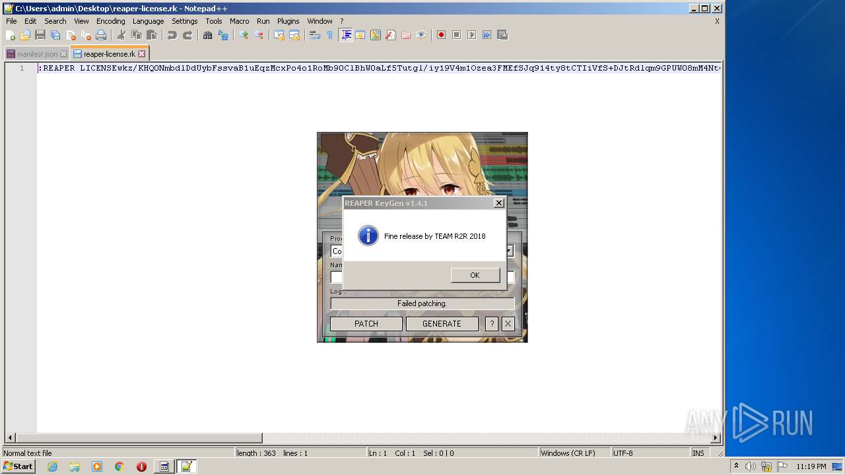Click the keygen question mark button

coord(491,323)
